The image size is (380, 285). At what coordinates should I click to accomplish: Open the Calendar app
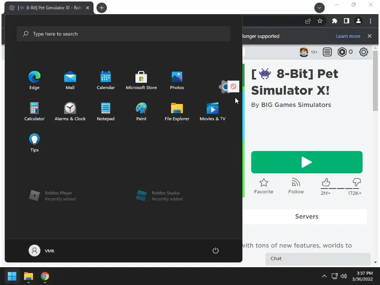[106, 81]
